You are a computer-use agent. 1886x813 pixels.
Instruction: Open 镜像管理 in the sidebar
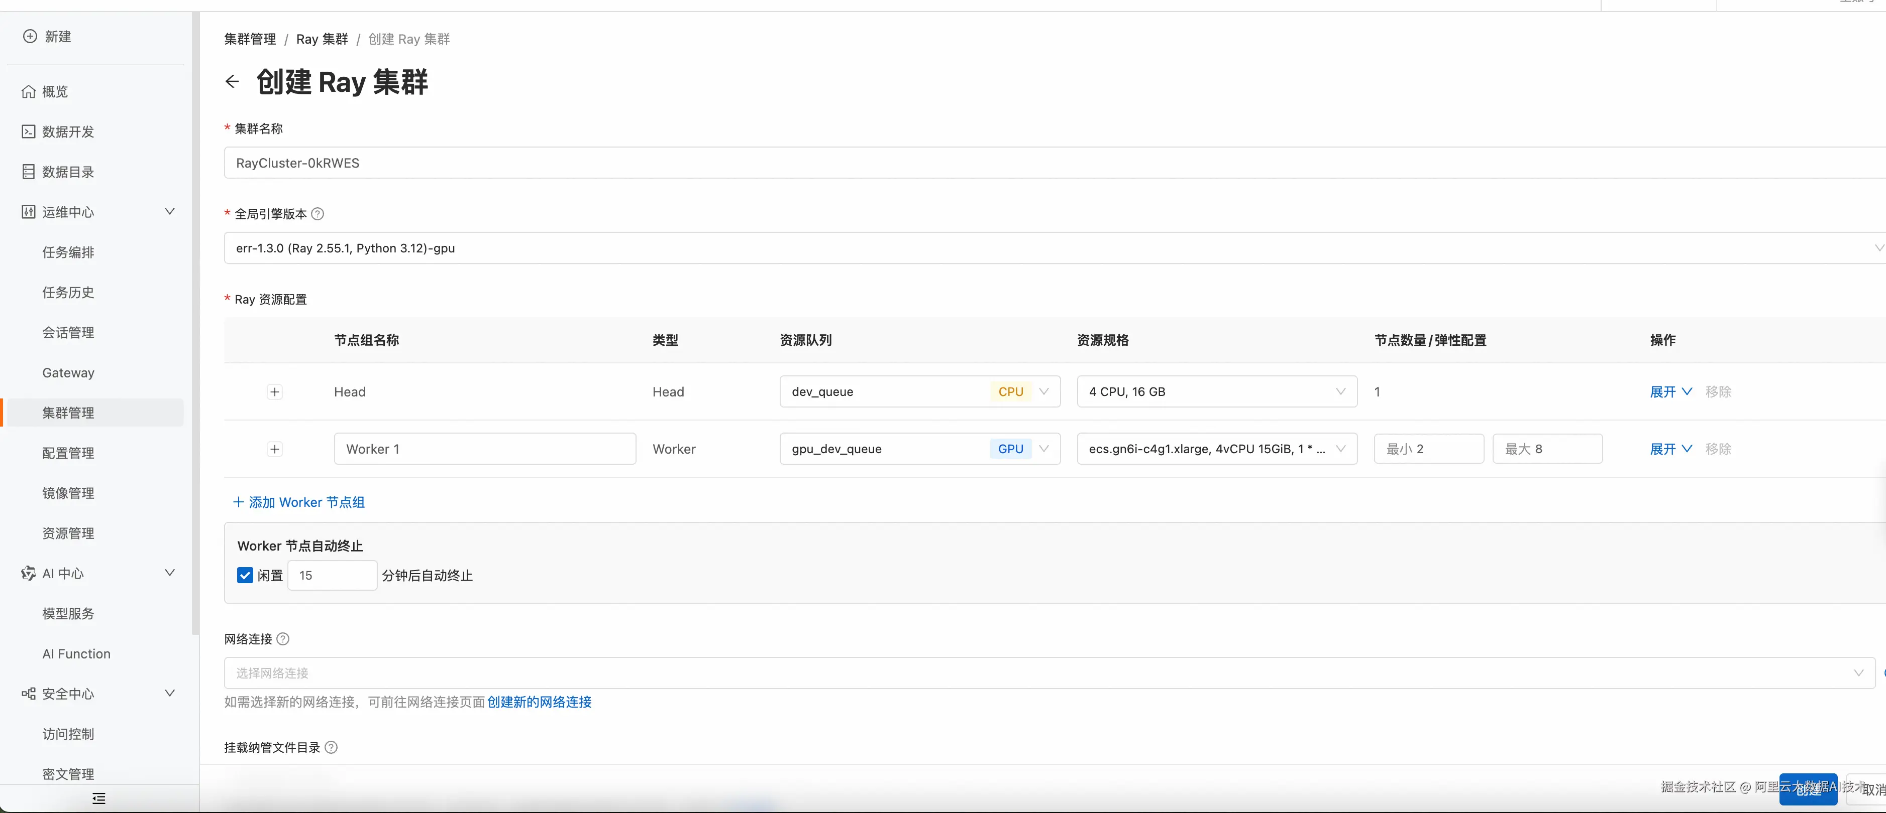(68, 493)
